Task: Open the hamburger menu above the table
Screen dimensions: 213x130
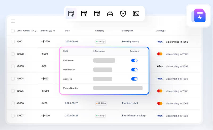Action: click(13, 21)
